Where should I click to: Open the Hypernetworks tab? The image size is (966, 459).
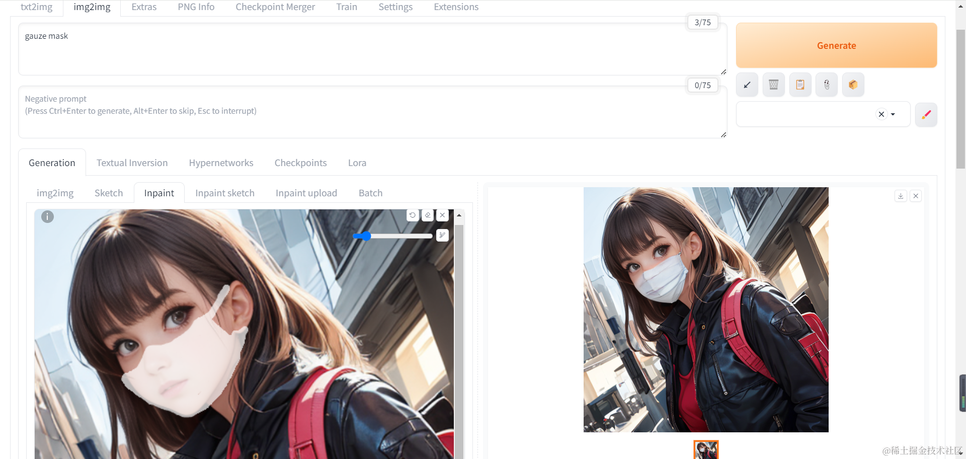pyautogui.click(x=221, y=163)
